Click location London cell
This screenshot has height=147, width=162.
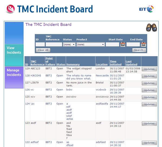coord(100,68)
